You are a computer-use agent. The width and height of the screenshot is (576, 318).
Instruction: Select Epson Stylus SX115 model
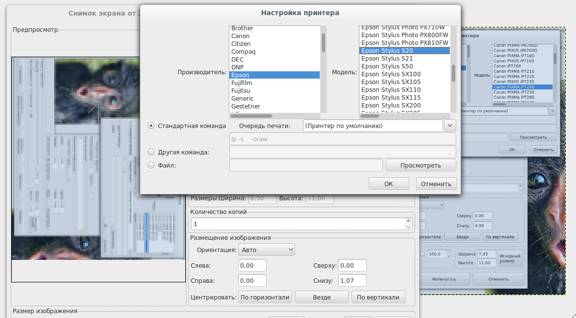coord(404,98)
